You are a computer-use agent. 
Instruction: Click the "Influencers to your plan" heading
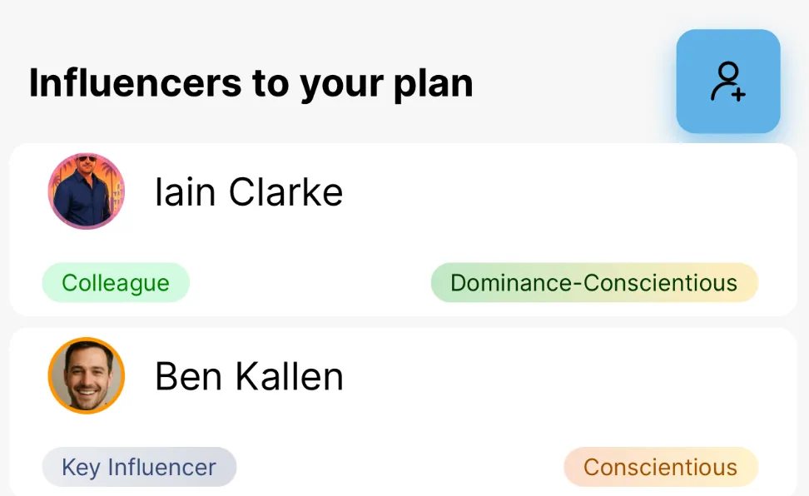tap(251, 83)
